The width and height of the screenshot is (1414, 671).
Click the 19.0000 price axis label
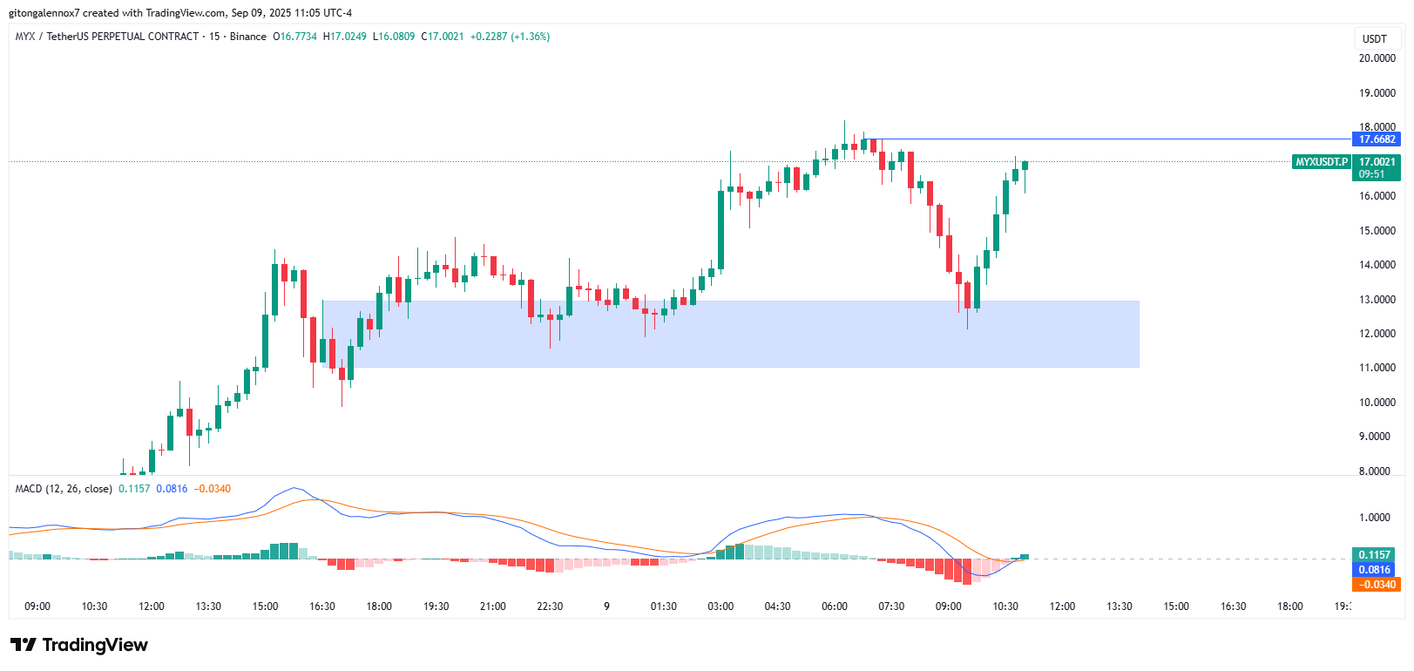point(1377,93)
